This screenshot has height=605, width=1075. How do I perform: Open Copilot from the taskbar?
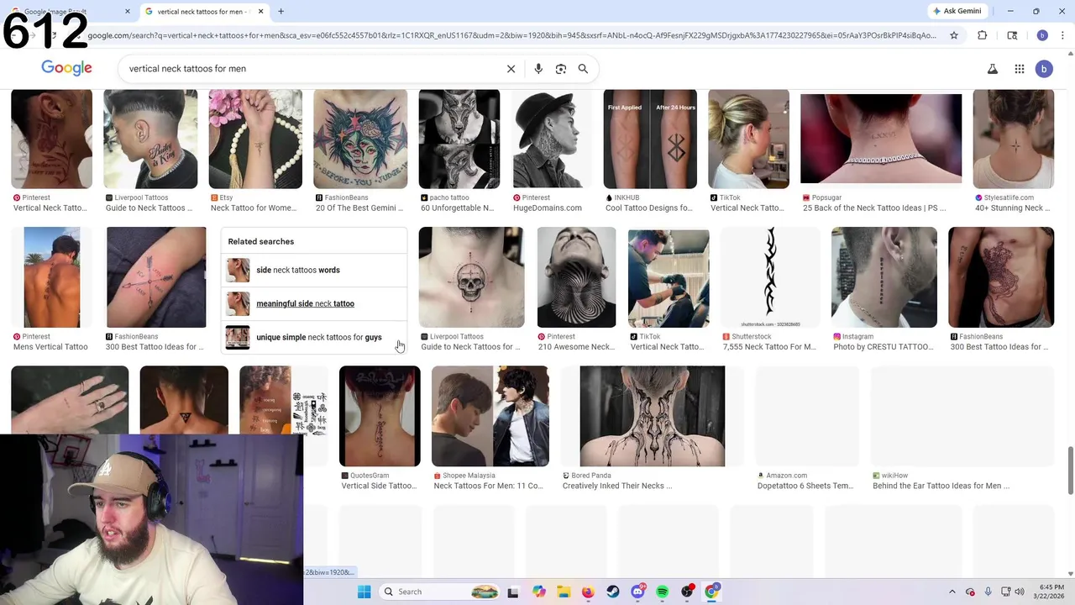tap(538, 592)
